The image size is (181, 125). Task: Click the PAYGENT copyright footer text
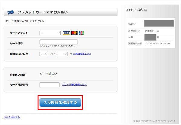point(154,121)
